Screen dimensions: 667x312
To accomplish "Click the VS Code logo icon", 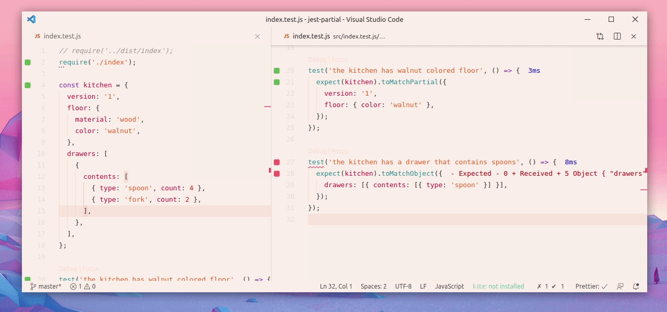I will pos(31,19).
